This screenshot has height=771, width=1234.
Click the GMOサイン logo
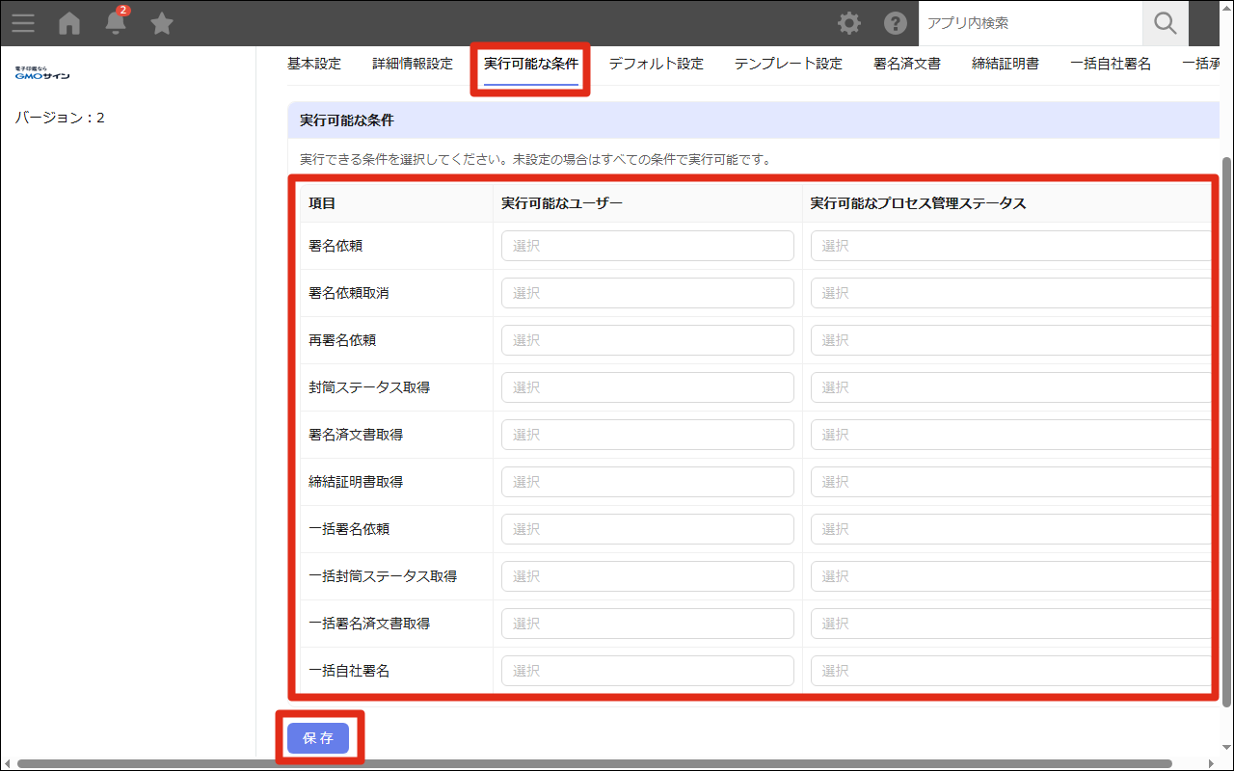tap(42, 73)
